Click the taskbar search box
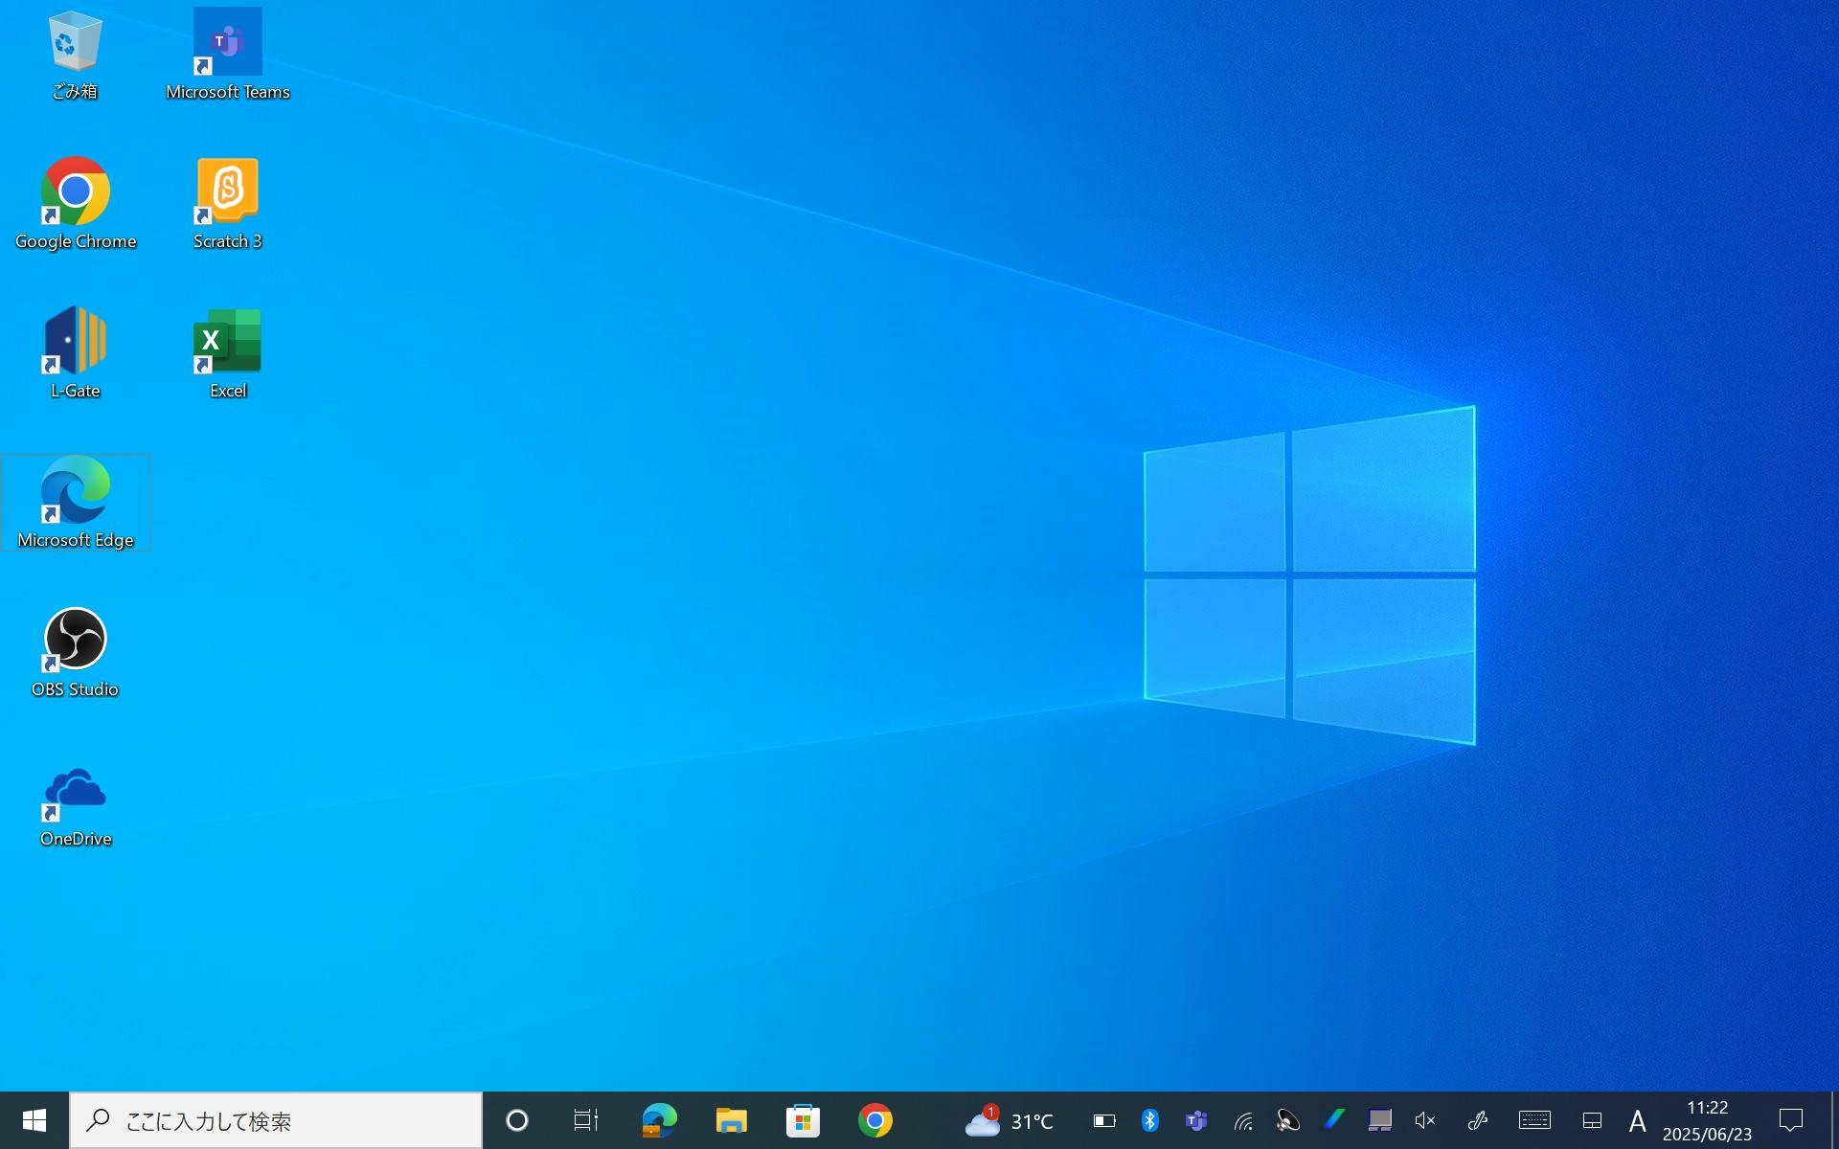This screenshot has height=1149, width=1839. (276, 1120)
